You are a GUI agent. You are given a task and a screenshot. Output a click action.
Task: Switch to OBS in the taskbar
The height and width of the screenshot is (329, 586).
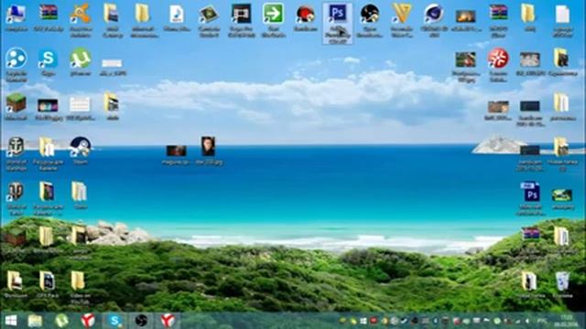click(x=141, y=321)
